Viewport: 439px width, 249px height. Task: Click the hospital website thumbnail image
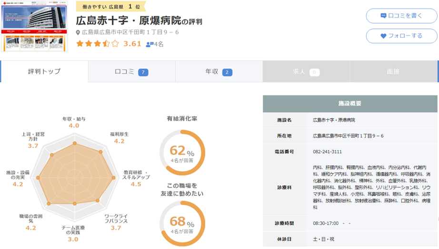(34, 27)
